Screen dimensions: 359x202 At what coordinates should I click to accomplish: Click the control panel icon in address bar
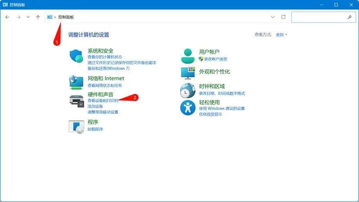[49, 17]
